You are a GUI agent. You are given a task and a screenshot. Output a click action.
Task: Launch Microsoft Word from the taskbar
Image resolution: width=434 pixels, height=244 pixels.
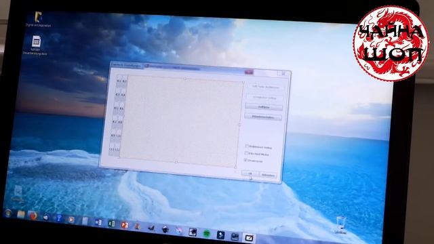(98, 222)
